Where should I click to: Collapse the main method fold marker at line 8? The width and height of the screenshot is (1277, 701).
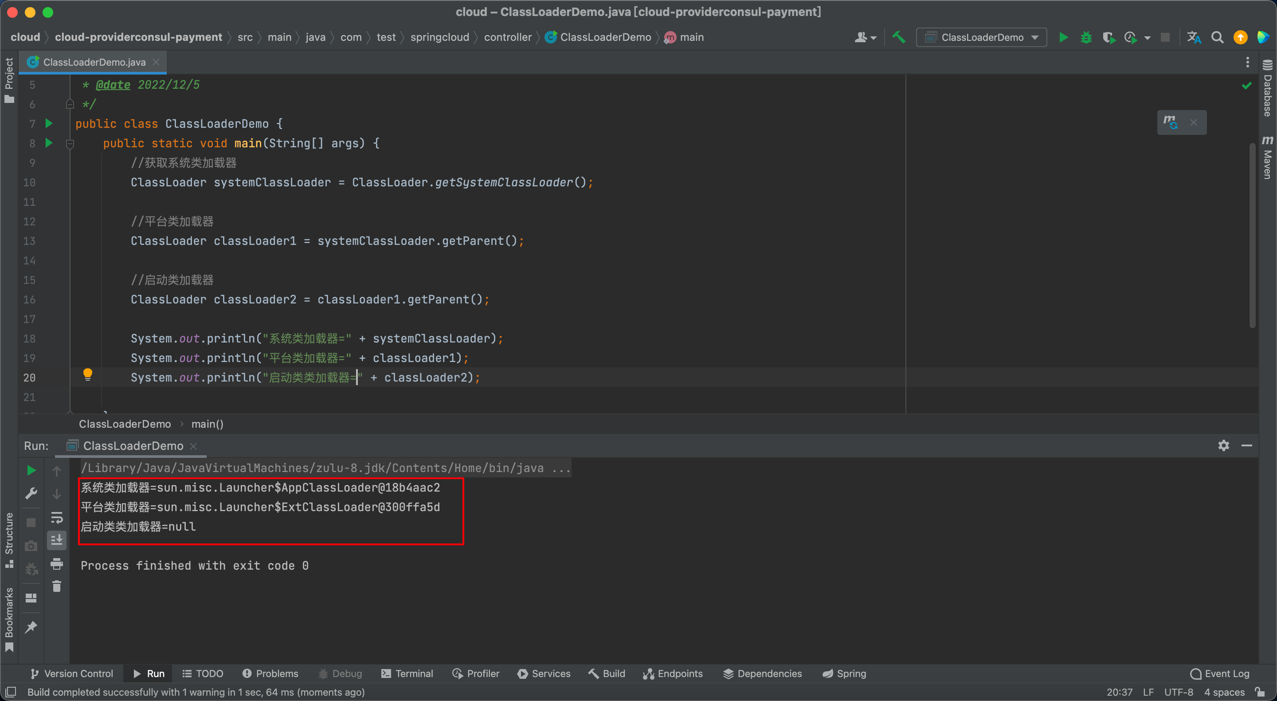[x=70, y=144]
